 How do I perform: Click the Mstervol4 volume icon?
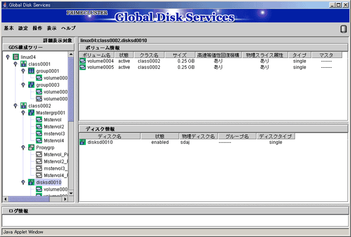(x=39, y=140)
